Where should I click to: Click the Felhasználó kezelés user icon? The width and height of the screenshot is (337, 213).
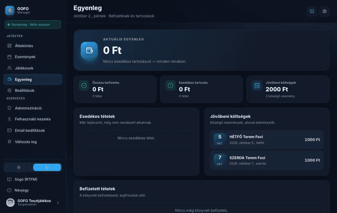(9, 119)
